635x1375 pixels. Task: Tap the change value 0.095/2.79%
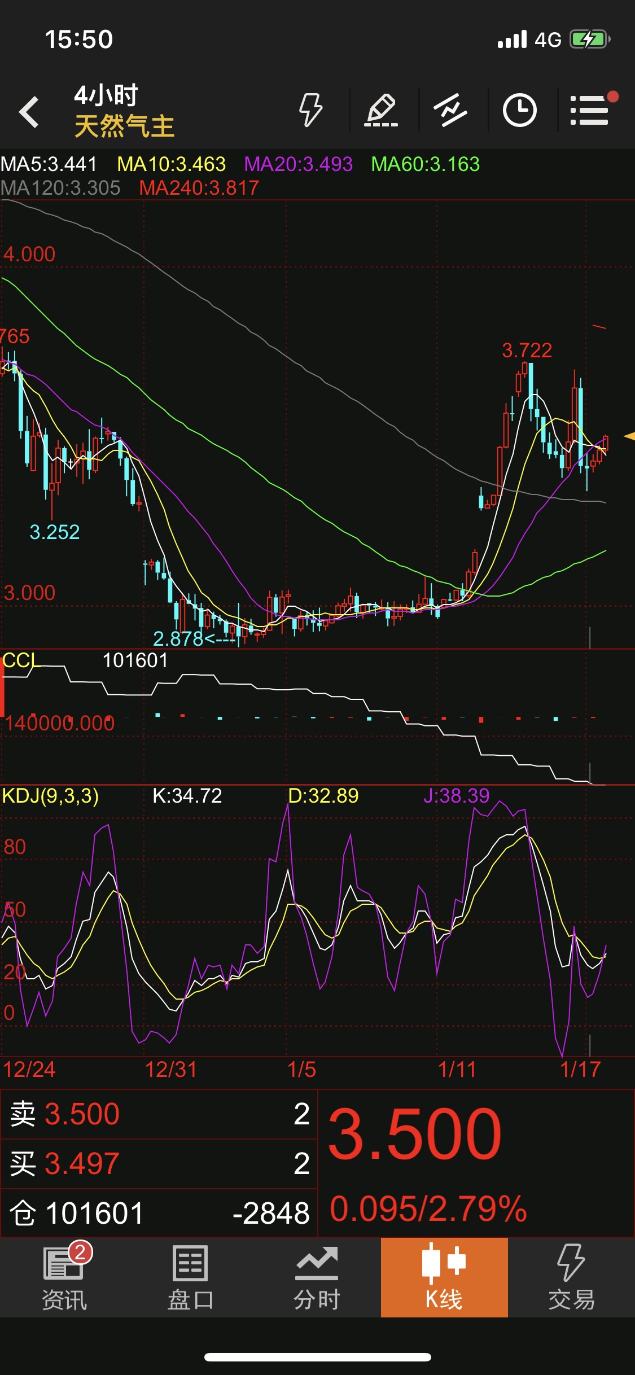coord(428,1209)
